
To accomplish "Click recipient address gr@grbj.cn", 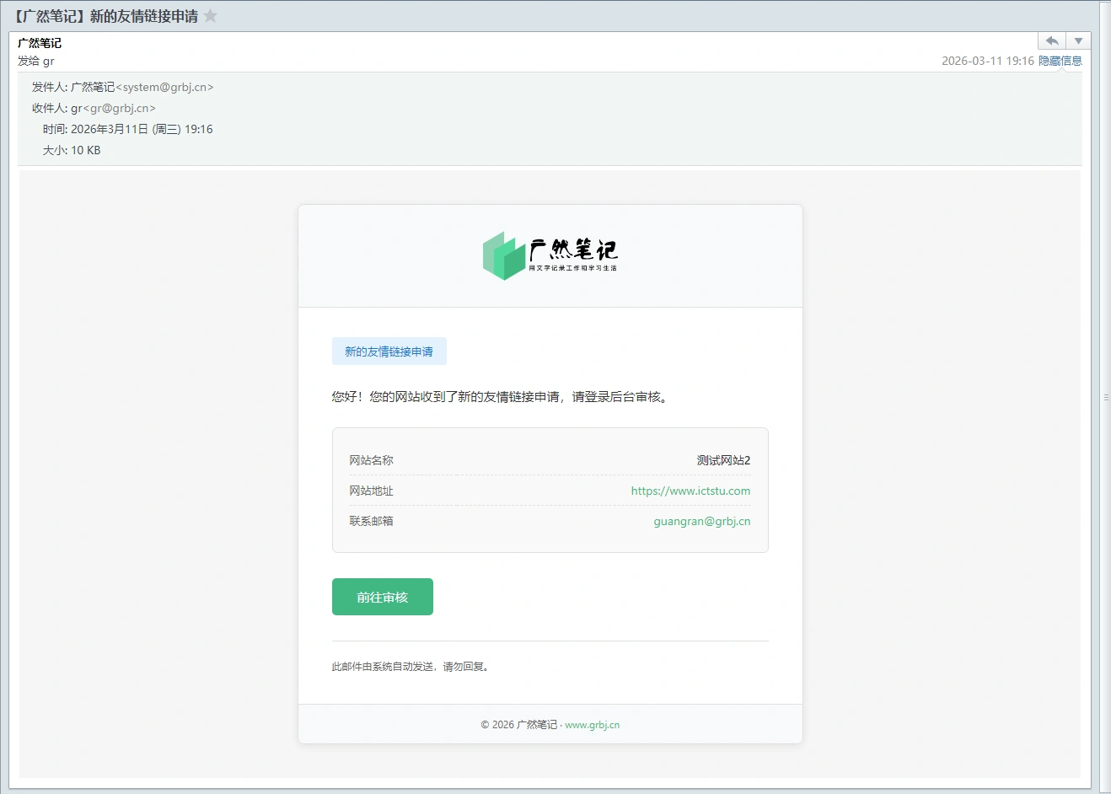I will click(x=119, y=108).
